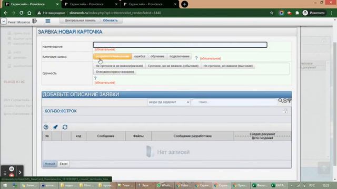Reload the page with browser refresh icon
This screenshot has height=189, width=337.
[22, 13]
